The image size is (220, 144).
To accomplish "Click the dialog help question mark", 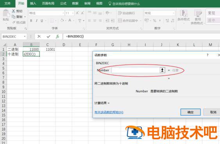I will (x=207, y=55).
